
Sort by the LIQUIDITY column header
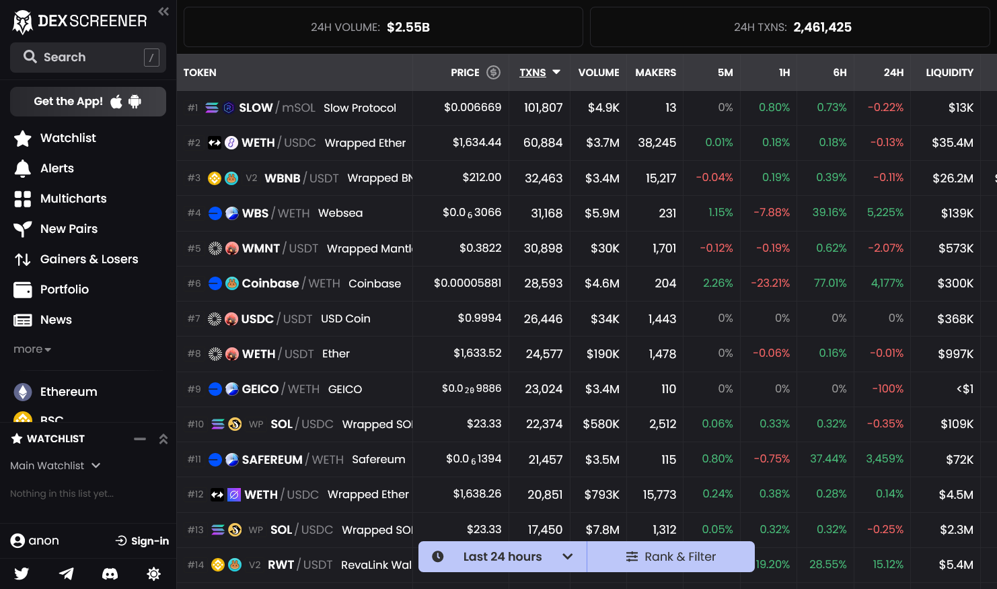950,73
